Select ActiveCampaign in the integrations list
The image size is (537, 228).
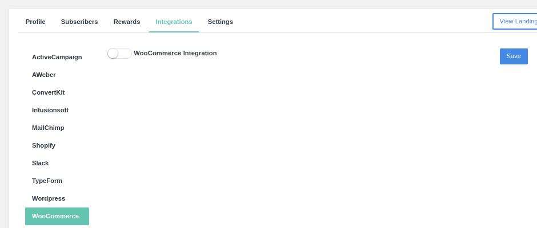(x=57, y=57)
